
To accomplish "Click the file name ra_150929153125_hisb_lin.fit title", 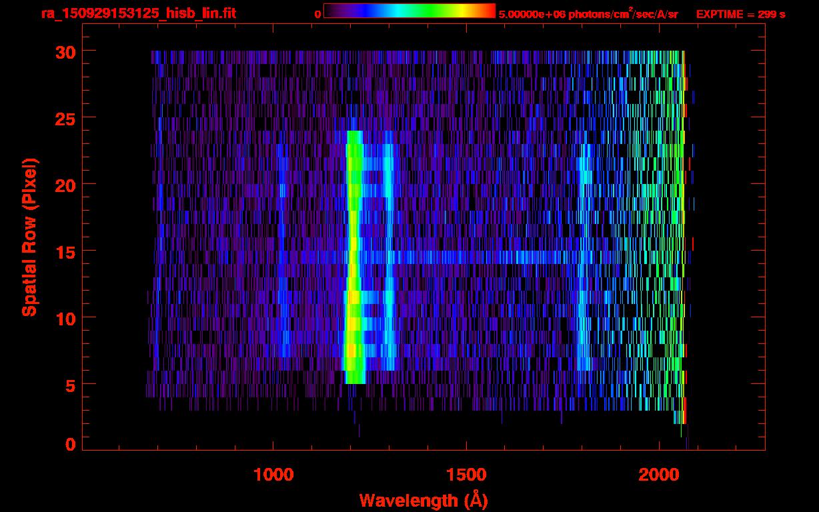I will (x=138, y=14).
